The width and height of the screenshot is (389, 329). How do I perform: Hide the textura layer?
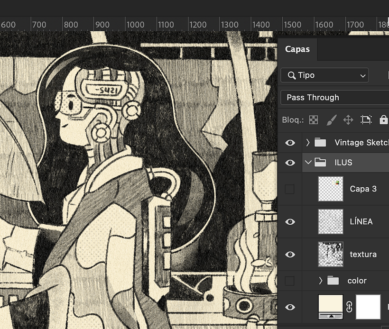(290, 255)
